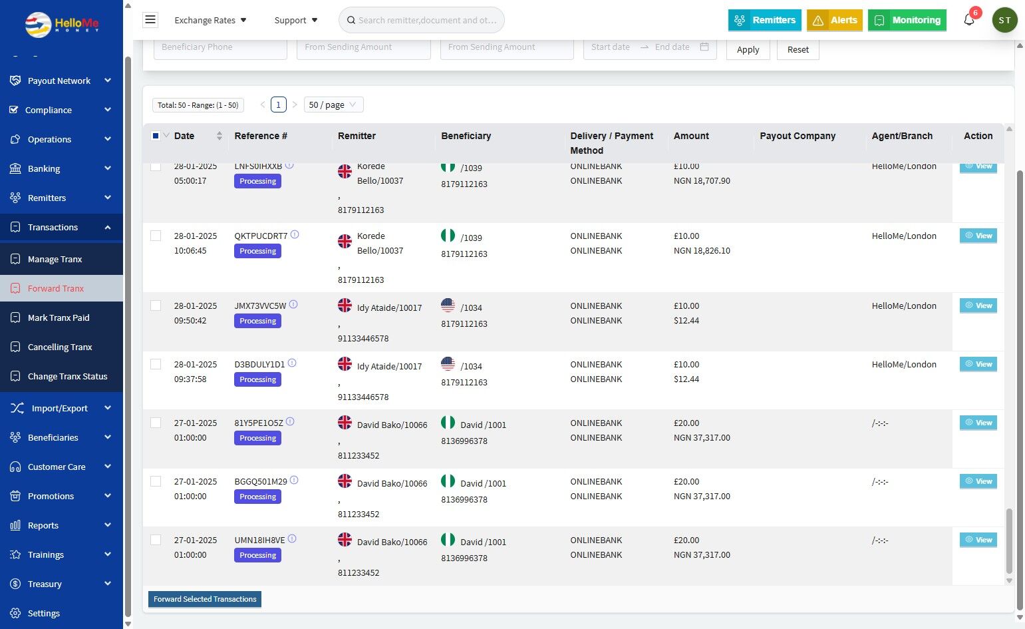
Task: Click info icon beside reference QKTPUCDRT7
Action: click(295, 235)
